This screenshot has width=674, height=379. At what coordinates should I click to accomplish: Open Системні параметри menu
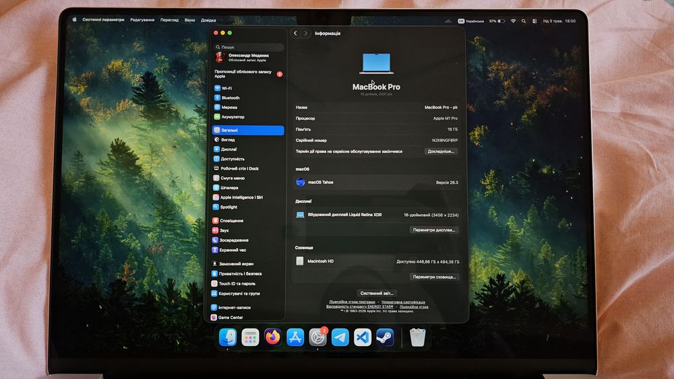(x=103, y=20)
